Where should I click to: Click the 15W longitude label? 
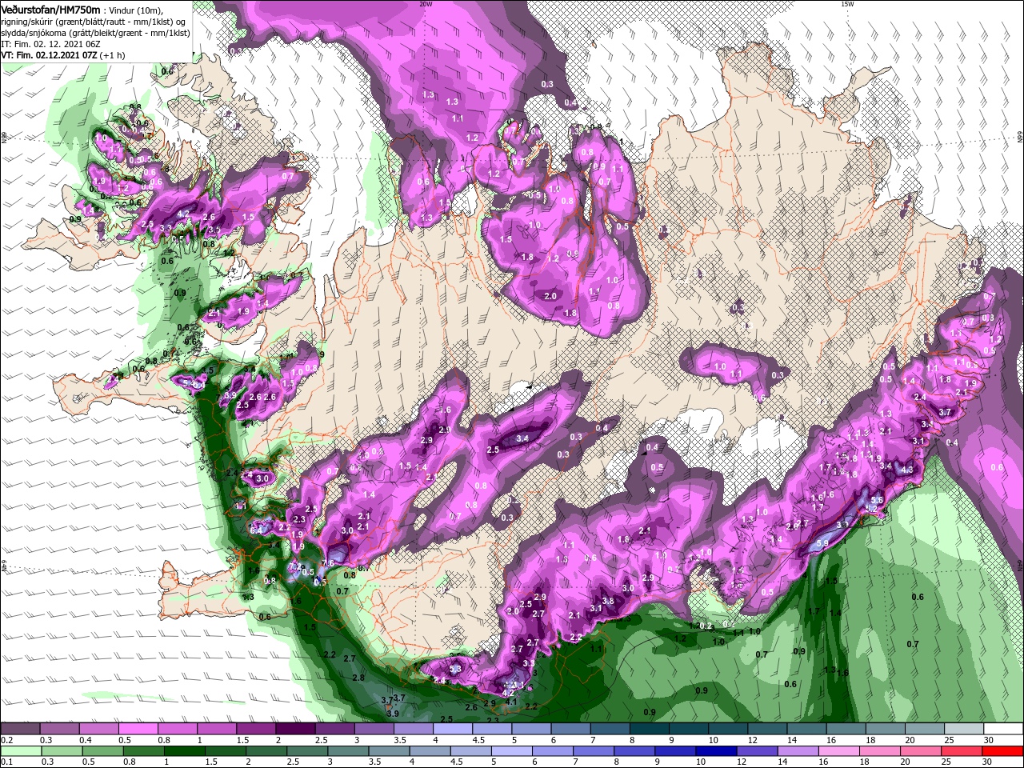[848, 4]
